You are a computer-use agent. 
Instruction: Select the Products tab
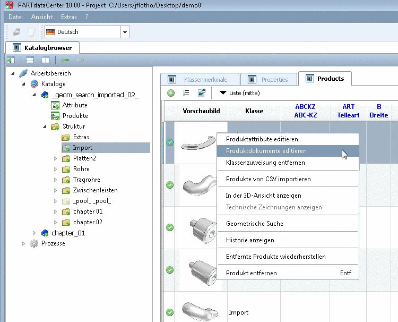click(x=325, y=79)
